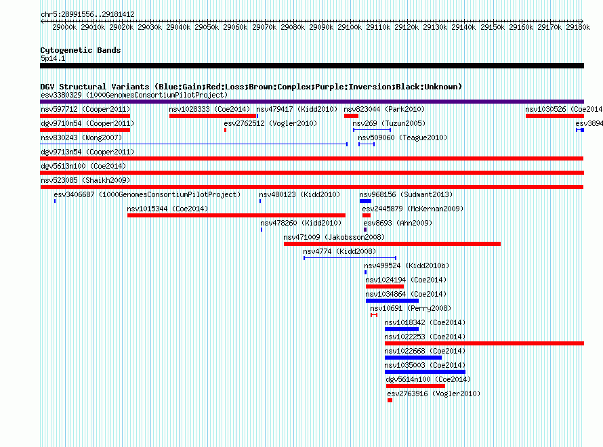Click esv2763916 (Vogler2010) label
The image size is (603, 447).
[x=434, y=393]
